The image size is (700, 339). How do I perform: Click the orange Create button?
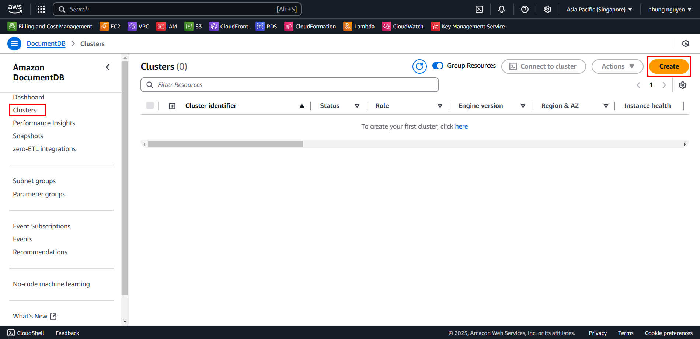[669, 66]
